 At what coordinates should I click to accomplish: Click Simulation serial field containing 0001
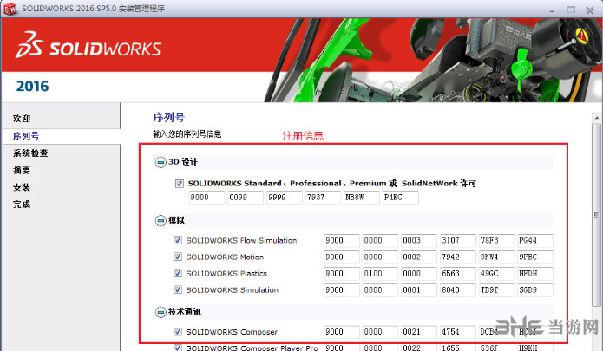[419, 290]
